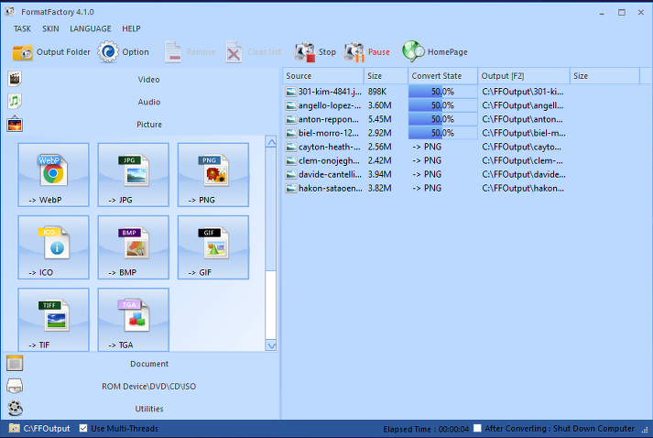The image size is (653, 438).
Task: Toggle the Use Multi-Threads checkbox
Action: pos(83,428)
